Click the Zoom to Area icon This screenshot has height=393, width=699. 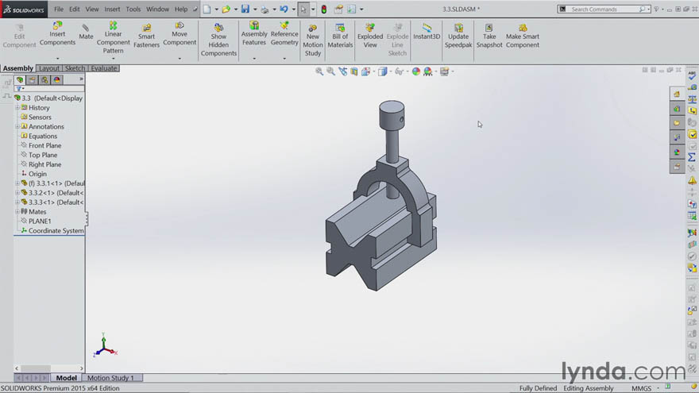coord(330,71)
